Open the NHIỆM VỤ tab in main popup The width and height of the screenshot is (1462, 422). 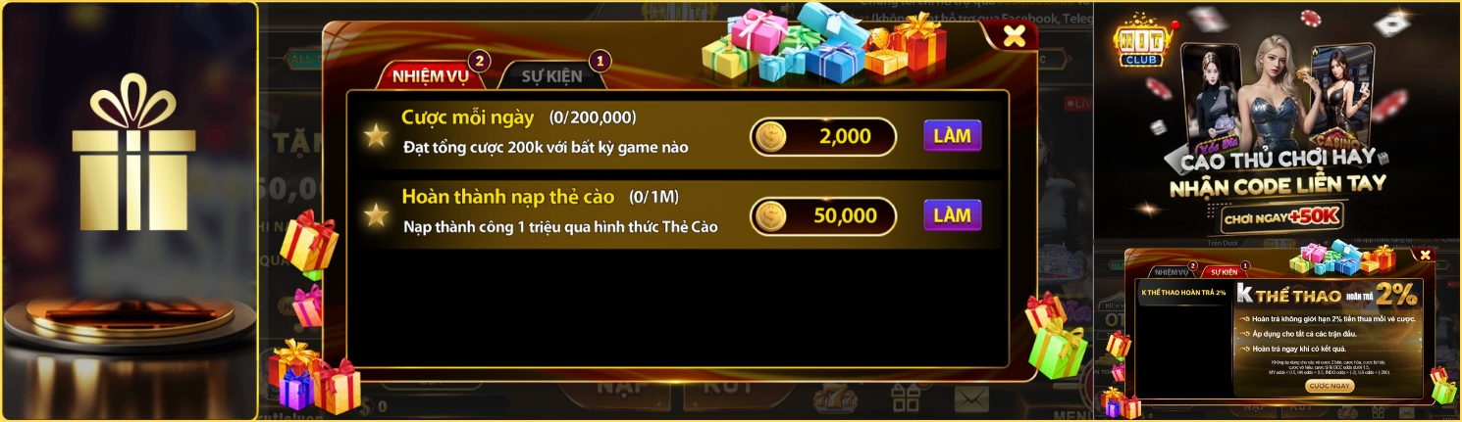coord(429,75)
